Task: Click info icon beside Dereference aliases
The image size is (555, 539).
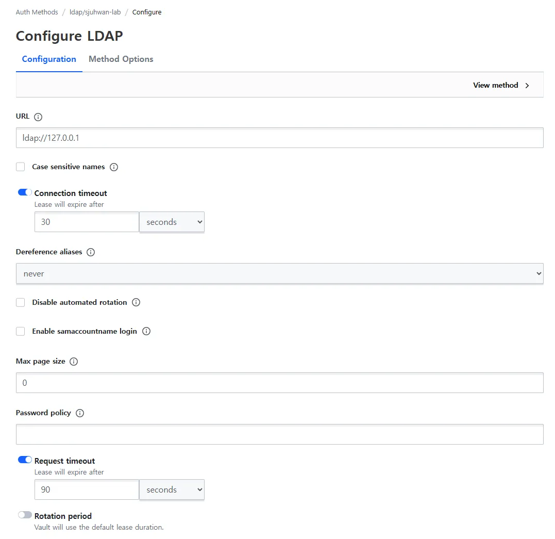Action: pyautogui.click(x=91, y=252)
